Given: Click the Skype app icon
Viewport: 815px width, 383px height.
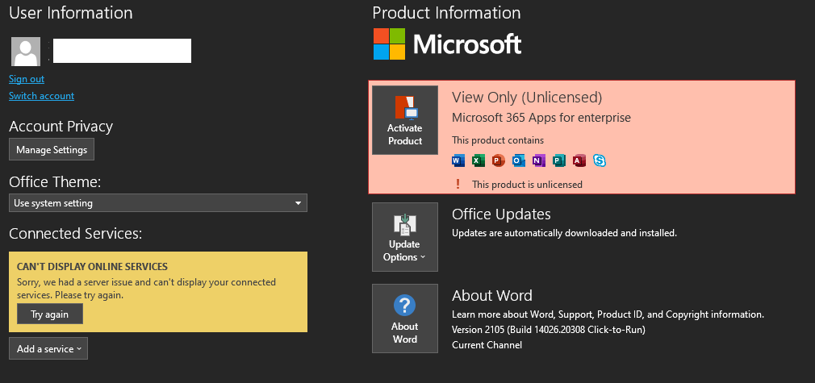Looking at the screenshot, I should 600,160.
